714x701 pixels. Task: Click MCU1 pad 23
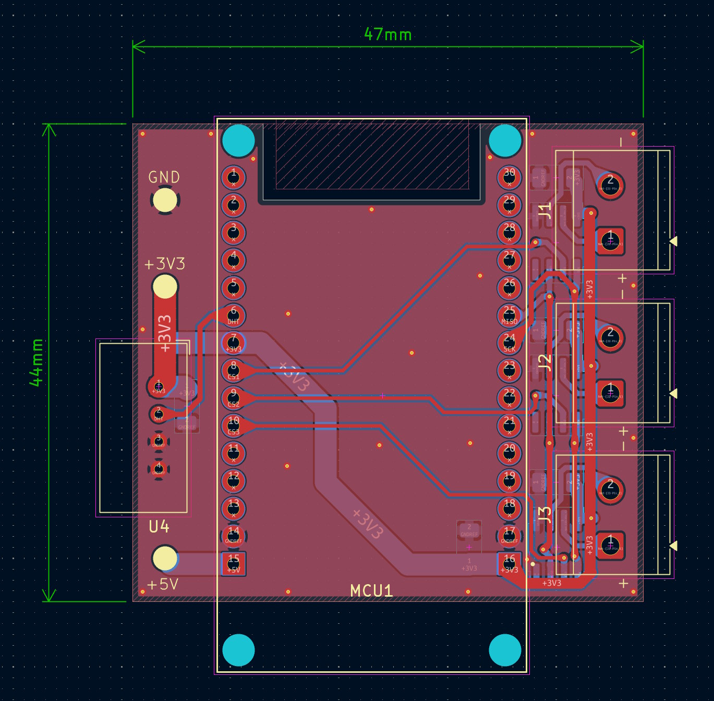[510, 370]
